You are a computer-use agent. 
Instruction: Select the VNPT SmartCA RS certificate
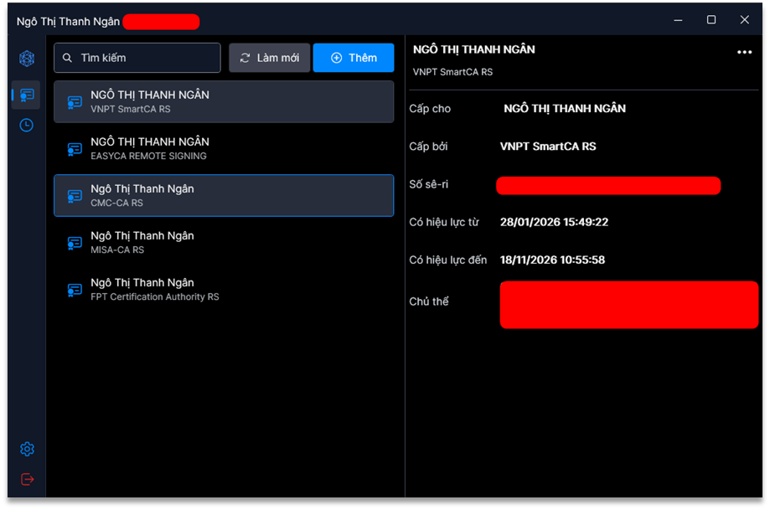click(x=224, y=101)
